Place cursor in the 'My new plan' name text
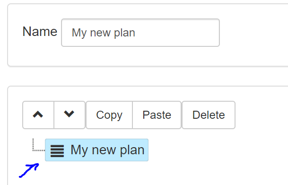 point(104,33)
